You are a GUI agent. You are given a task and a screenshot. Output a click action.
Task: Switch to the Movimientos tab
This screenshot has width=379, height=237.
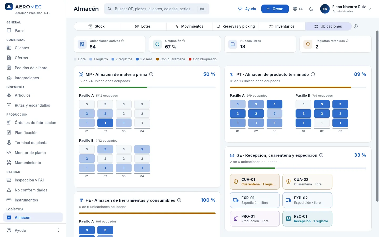coord(189,26)
